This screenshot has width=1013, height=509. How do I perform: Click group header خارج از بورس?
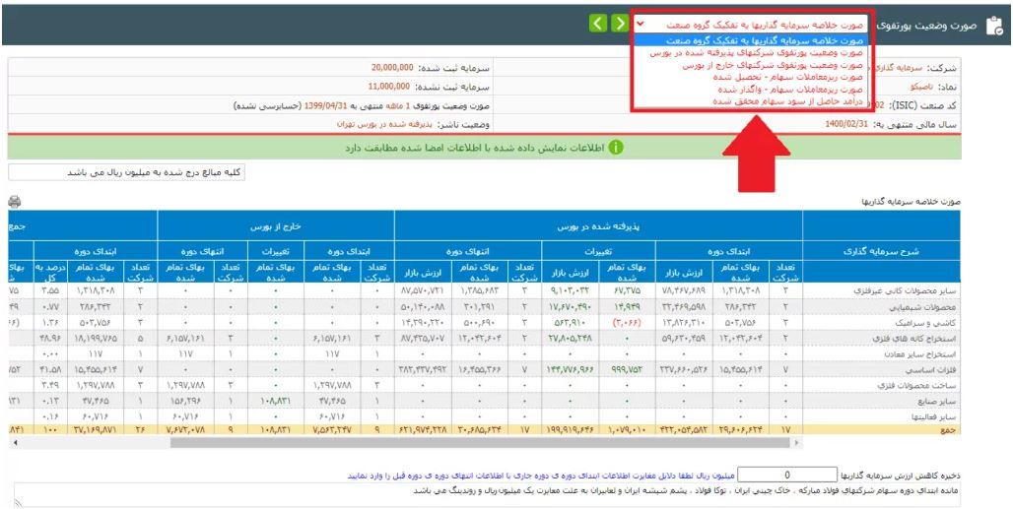(x=277, y=227)
